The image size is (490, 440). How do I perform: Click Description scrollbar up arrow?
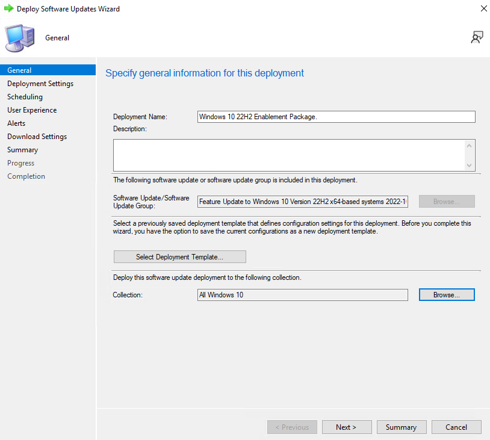click(x=469, y=146)
